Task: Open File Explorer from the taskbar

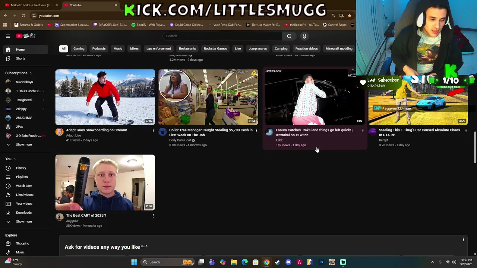Action: pos(234,262)
